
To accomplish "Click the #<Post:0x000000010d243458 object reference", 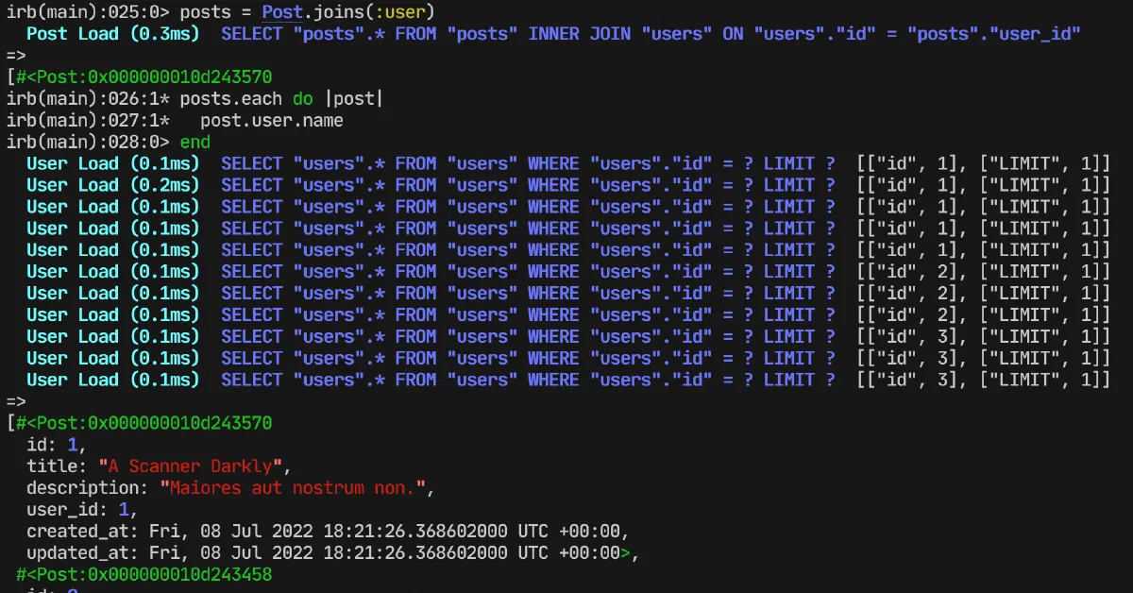I will click(144, 574).
